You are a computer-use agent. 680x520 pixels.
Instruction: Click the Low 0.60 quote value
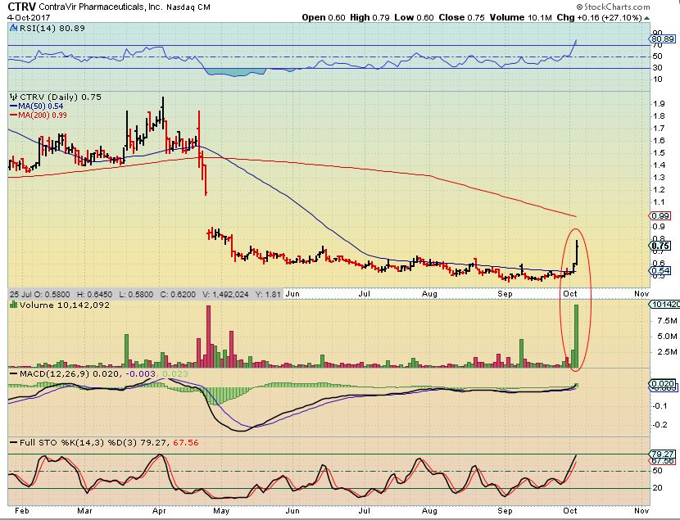click(414, 18)
